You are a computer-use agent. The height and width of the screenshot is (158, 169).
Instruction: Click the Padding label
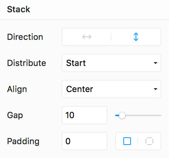tap(23, 141)
